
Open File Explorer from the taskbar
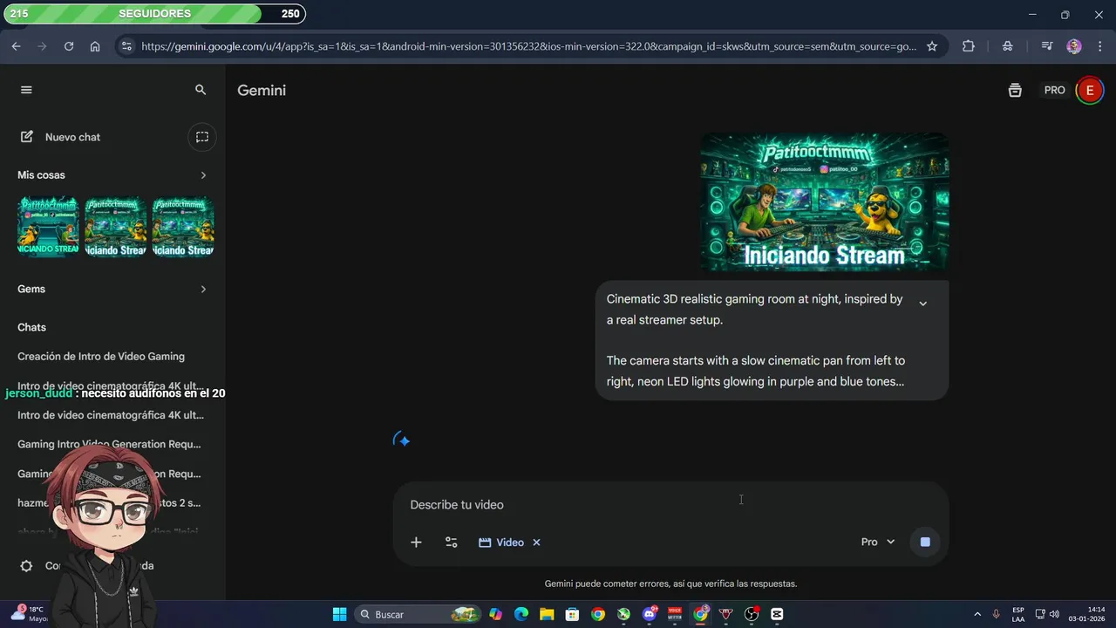(x=547, y=614)
